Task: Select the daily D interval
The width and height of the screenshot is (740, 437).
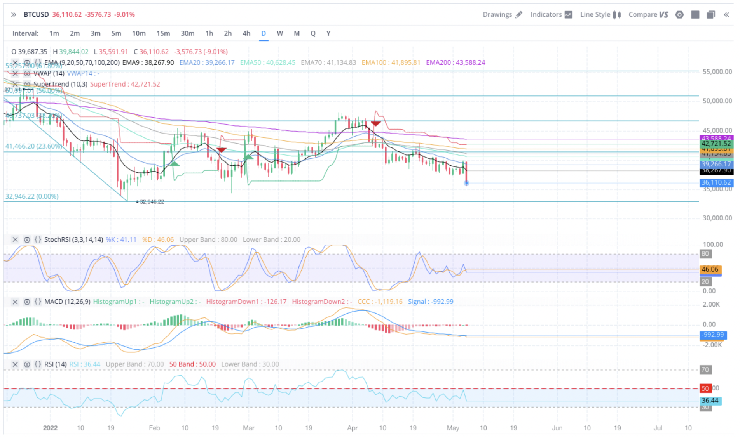Action: click(x=264, y=33)
